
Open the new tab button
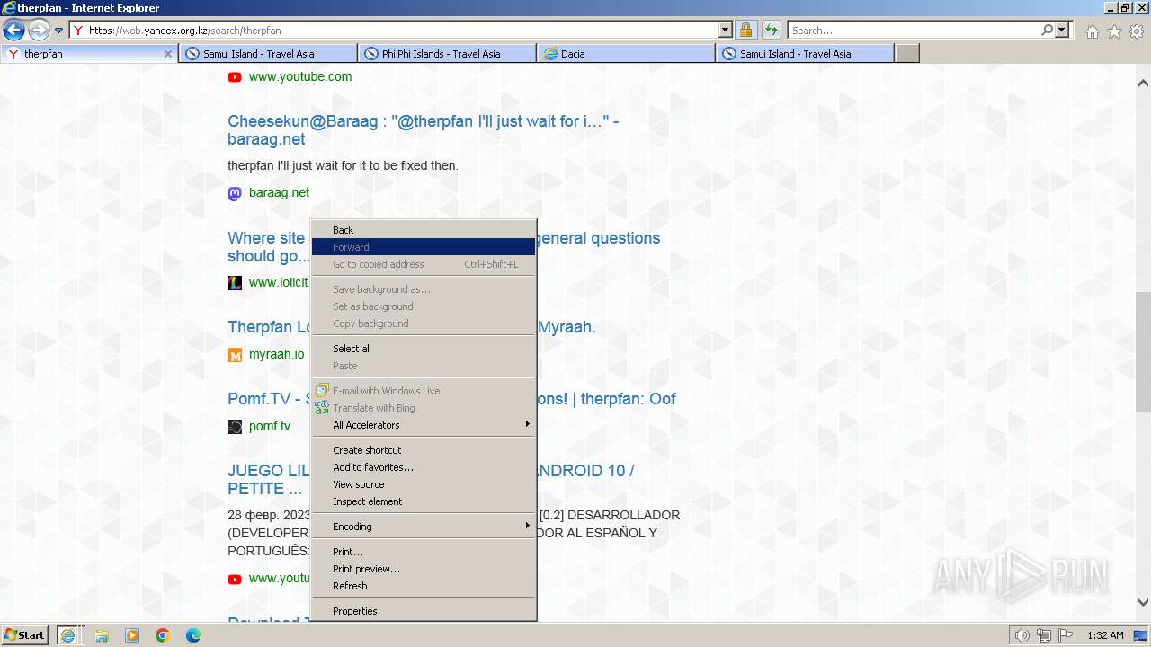(907, 54)
